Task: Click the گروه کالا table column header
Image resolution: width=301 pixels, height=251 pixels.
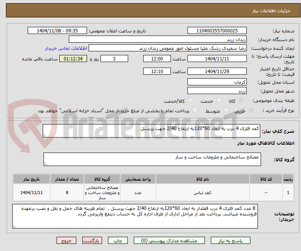Action: (x=102, y=179)
